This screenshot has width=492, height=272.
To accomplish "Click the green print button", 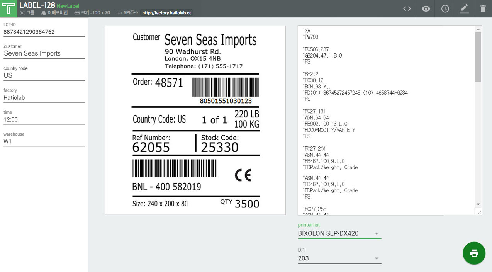I will [474, 253].
